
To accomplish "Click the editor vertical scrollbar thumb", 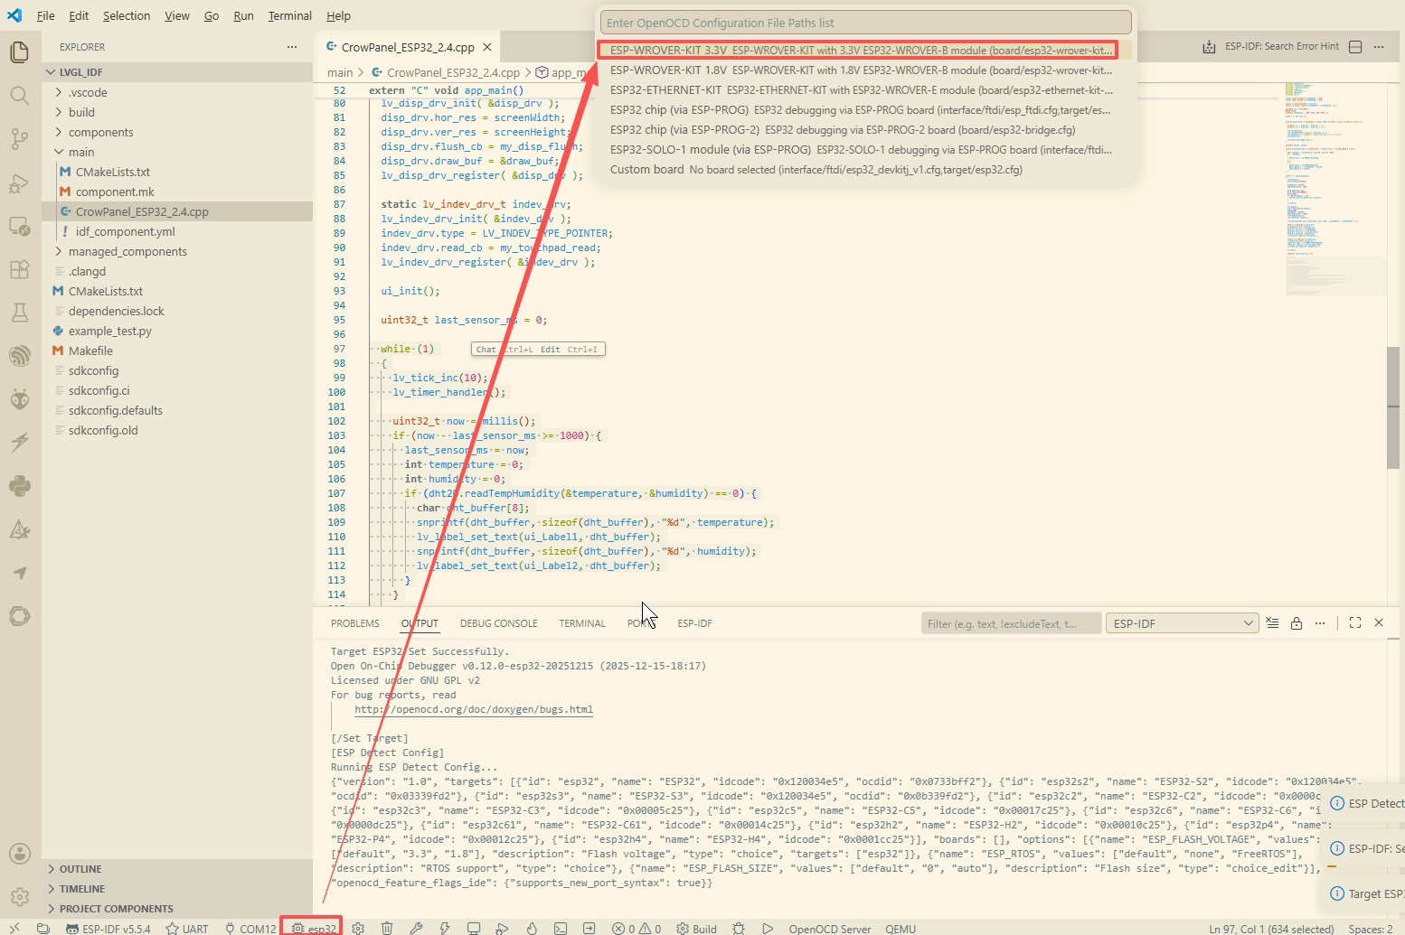I will [1393, 408].
